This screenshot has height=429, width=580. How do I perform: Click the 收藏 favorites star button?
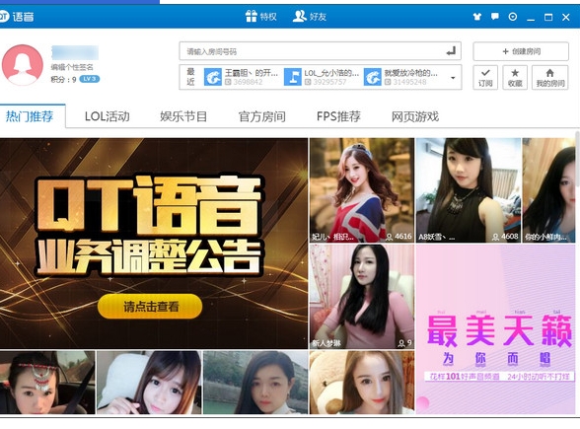(515, 77)
